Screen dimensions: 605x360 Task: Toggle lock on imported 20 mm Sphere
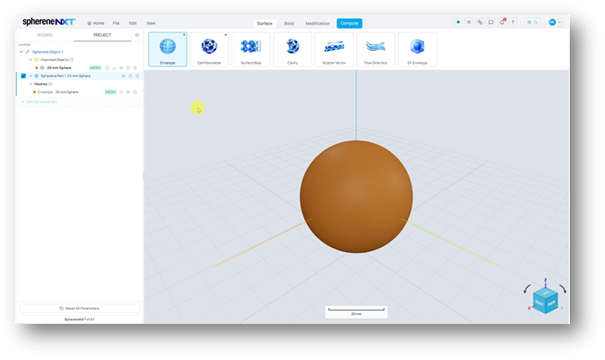tap(128, 67)
